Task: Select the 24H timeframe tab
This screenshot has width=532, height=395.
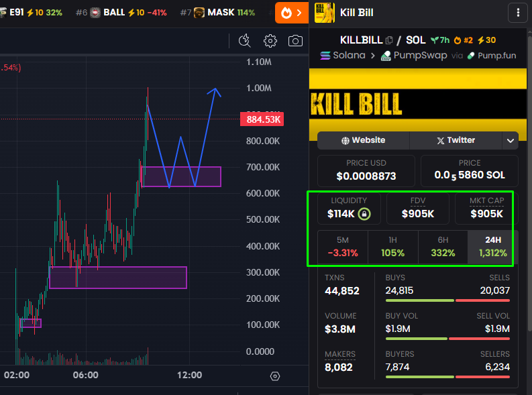Action: (492, 247)
